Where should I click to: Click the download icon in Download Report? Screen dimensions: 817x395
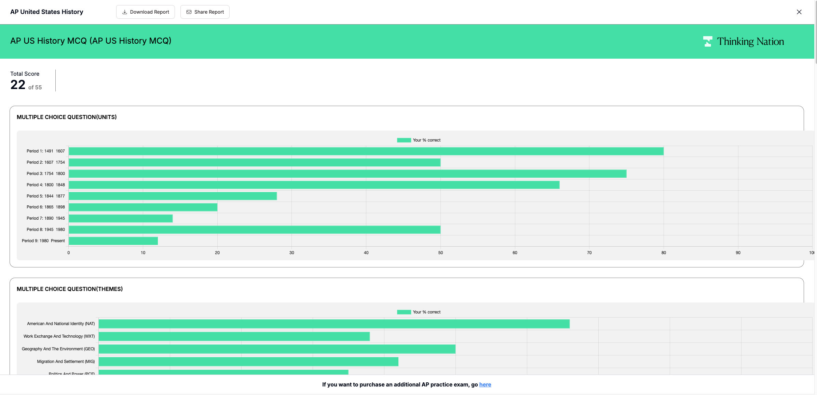pos(125,12)
